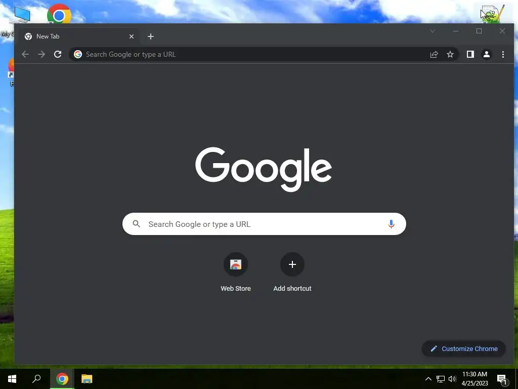Click the Google search box on the page
Screen dimensions: 518x389
[264, 224]
